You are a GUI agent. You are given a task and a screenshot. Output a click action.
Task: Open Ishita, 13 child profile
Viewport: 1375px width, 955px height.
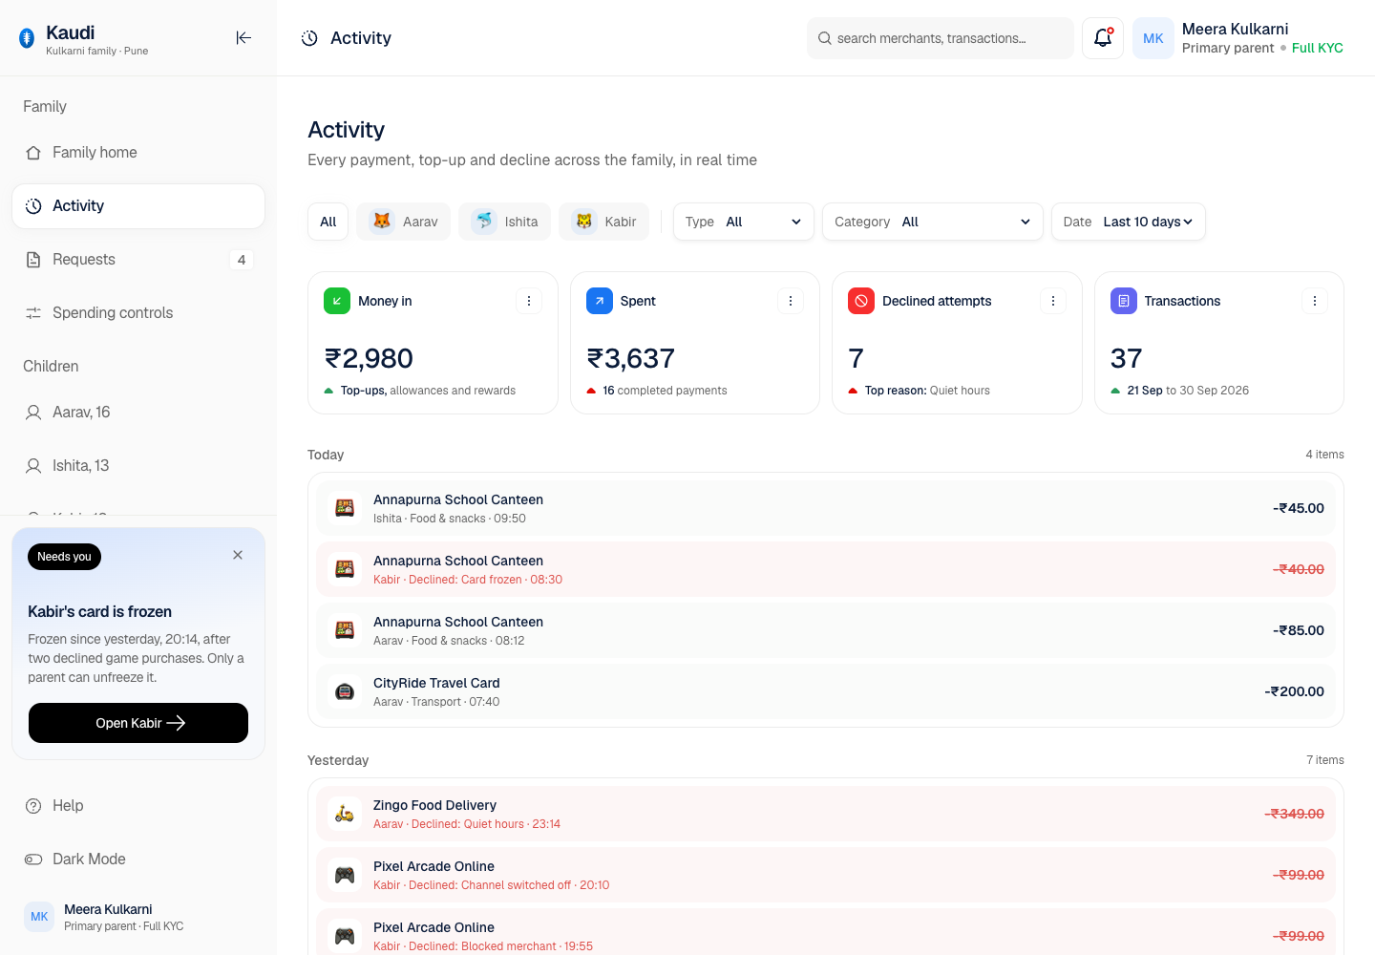point(138,466)
